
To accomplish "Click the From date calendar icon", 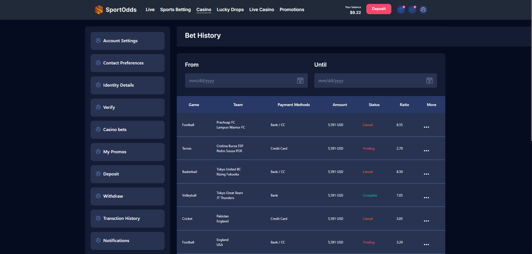I will 300,81.
